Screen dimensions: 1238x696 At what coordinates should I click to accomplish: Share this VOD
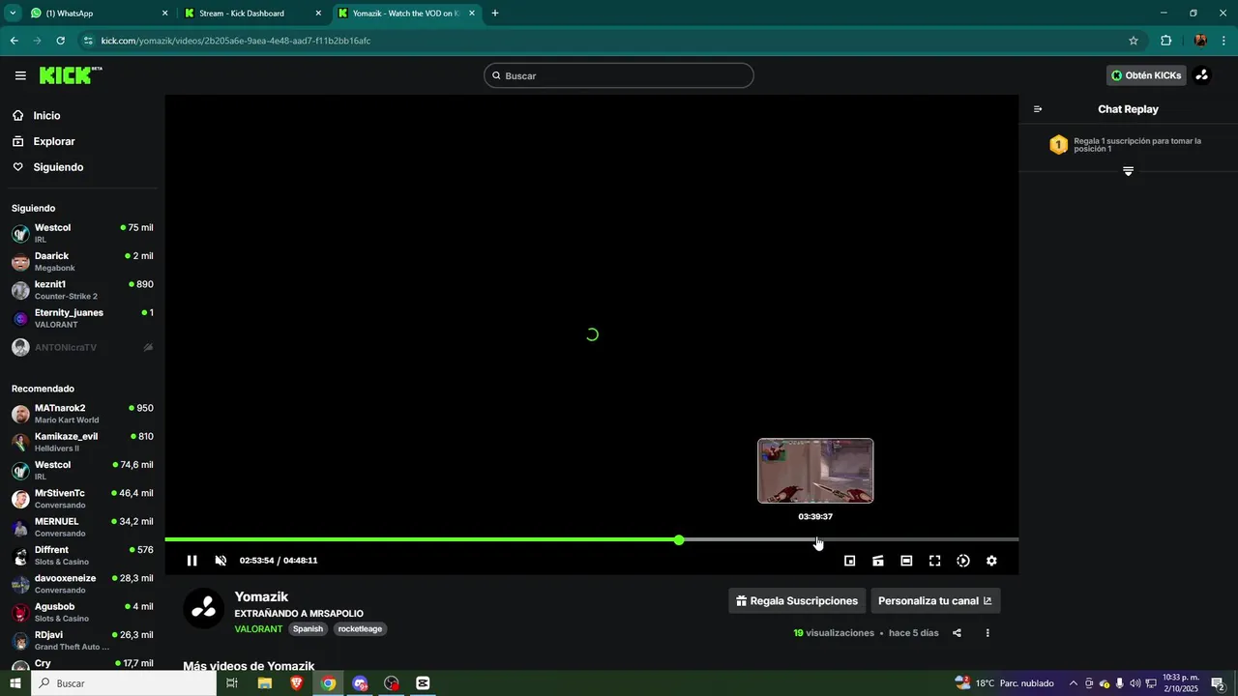coord(957,633)
